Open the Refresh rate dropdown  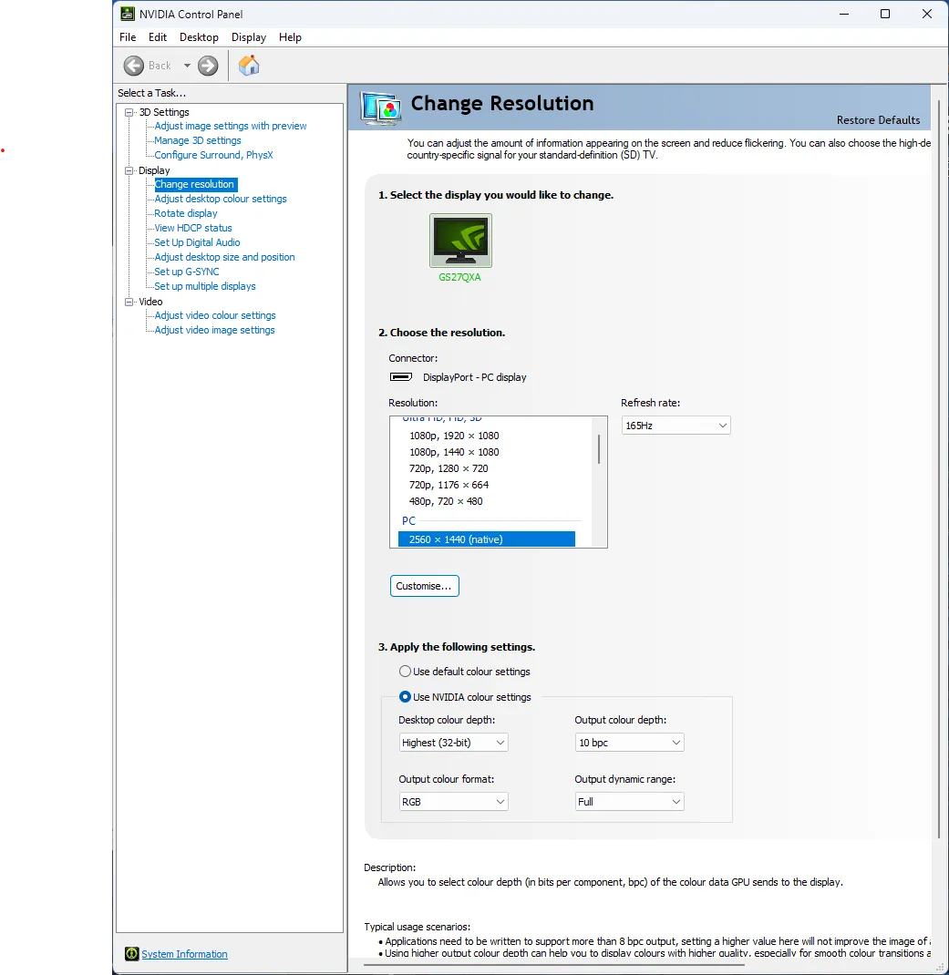pyautogui.click(x=676, y=426)
